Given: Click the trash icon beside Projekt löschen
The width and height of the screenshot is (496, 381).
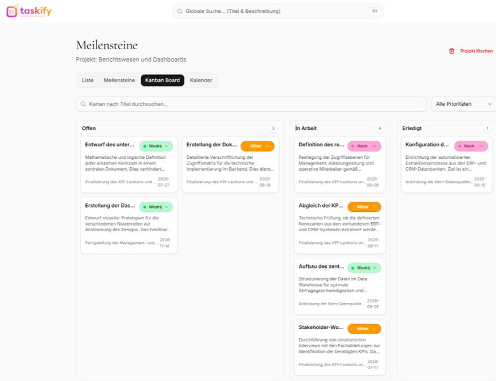Looking at the screenshot, I should (451, 51).
